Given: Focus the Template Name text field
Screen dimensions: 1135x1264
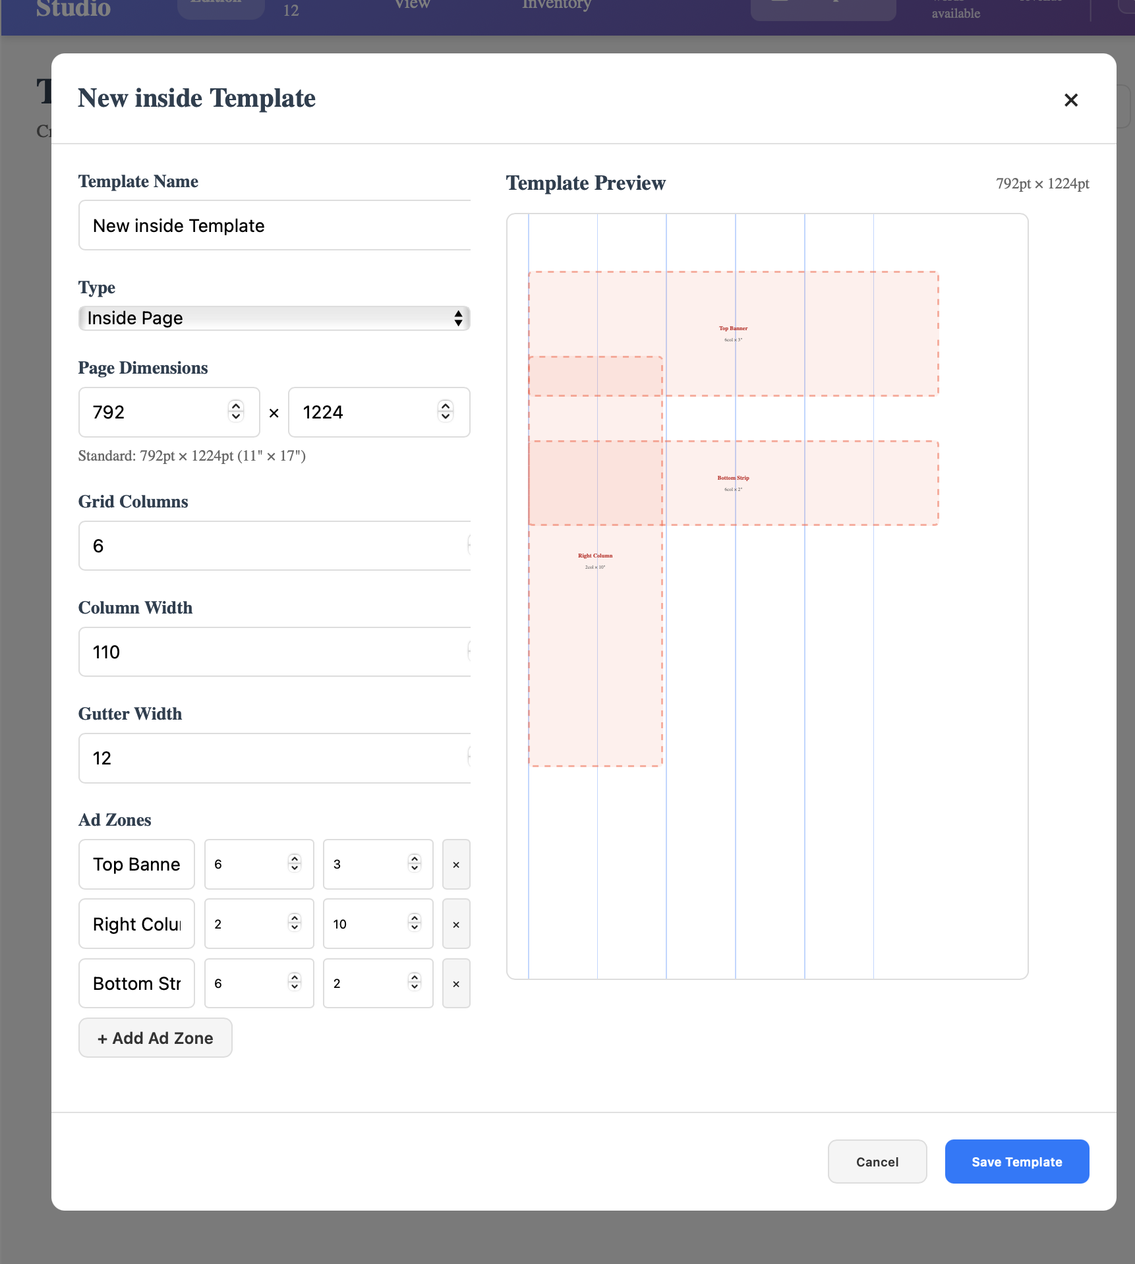Looking at the screenshot, I should click(x=274, y=226).
